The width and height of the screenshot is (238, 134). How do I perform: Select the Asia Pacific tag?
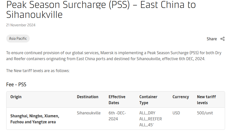click(x=18, y=39)
